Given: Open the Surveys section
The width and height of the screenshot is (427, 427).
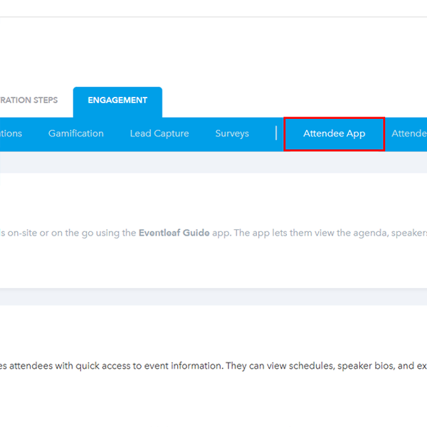Looking at the screenshot, I should (232, 134).
